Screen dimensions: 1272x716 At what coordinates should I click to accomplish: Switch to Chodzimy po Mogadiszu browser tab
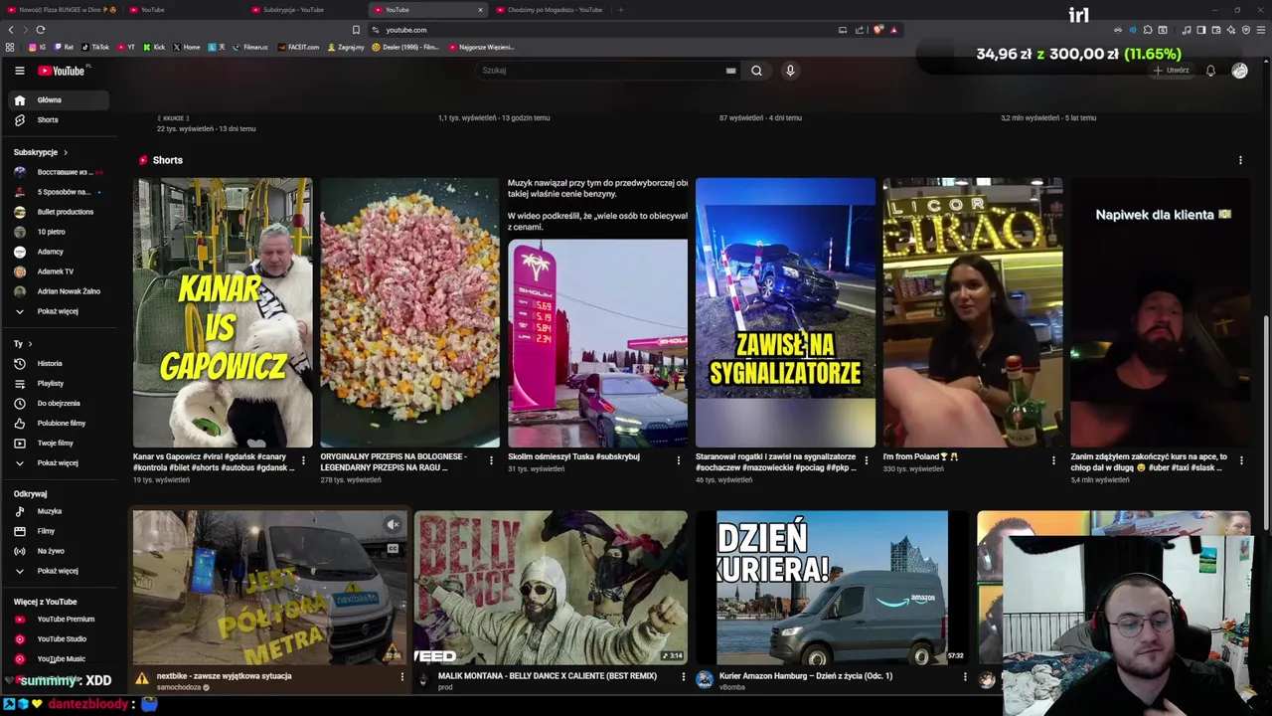coord(549,10)
